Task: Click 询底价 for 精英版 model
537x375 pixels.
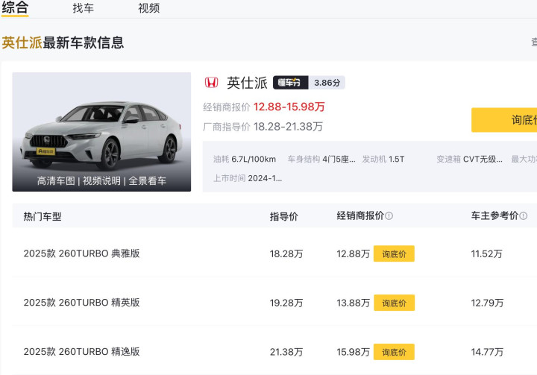Action: [x=394, y=303]
